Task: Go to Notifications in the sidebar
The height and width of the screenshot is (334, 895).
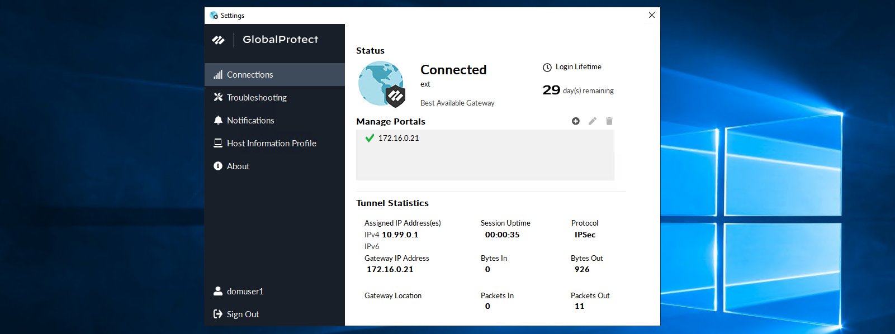Action: [250, 121]
